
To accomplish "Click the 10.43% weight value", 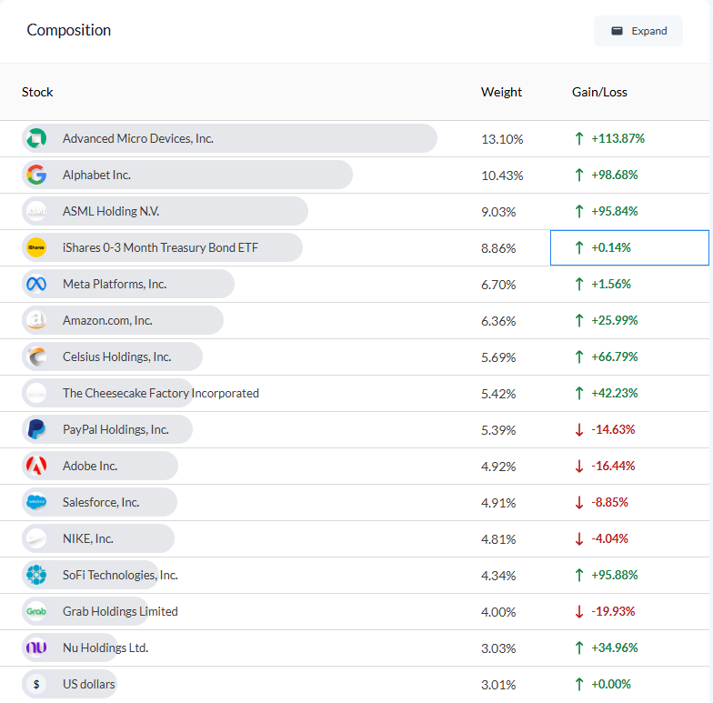I will tap(502, 176).
